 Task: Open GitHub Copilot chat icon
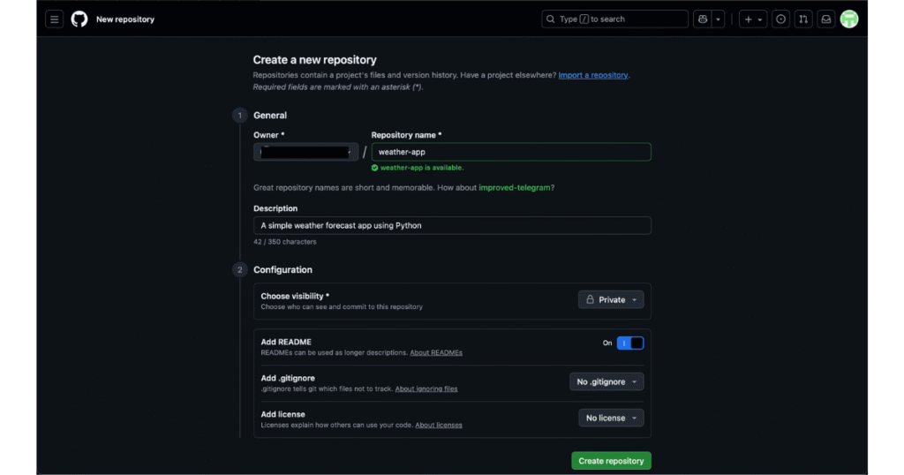point(703,19)
